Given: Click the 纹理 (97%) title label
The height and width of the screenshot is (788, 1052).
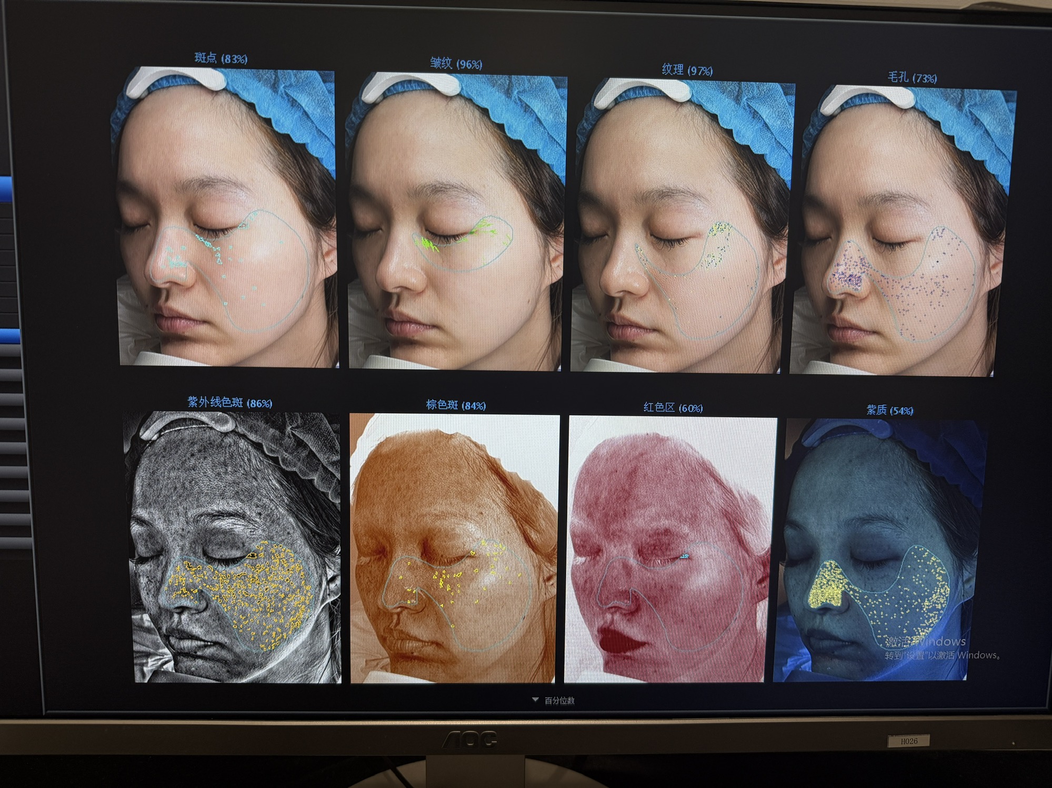Looking at the screenshot, I should pos(687,70).
